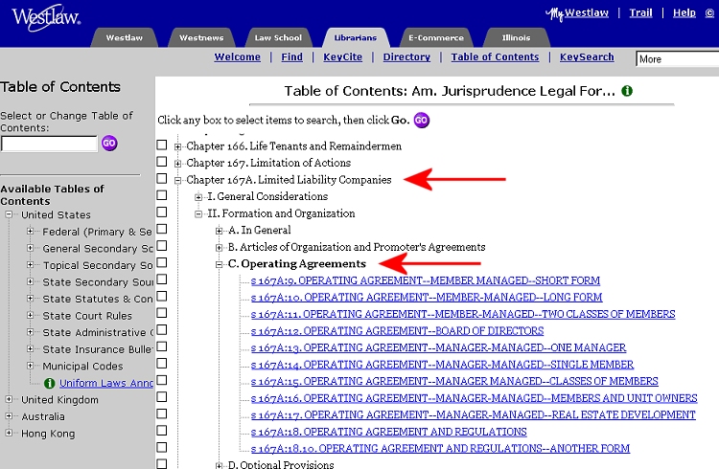Click the Trail link
The image size is (719, 469).
[640, 12]
